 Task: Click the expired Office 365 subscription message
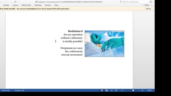[43, 9]
